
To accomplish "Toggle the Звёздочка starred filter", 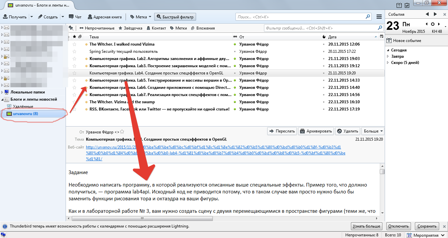I will (131, 28).
